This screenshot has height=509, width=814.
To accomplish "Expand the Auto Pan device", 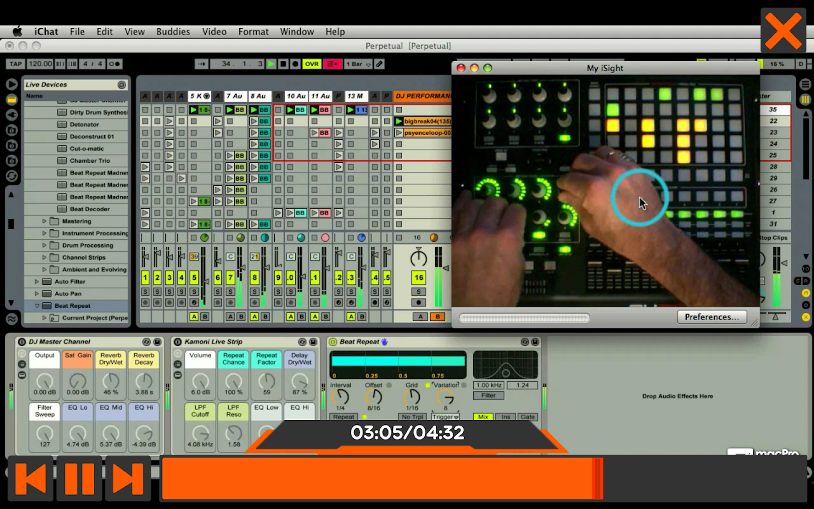I will 37,294.
